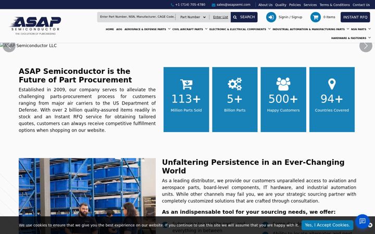Open the Home menu item
The image size is (375, 234).
(110, 29)
